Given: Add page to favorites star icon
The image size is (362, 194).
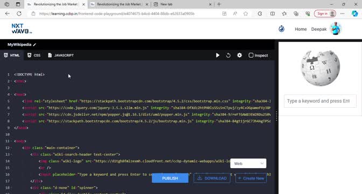Looking at the screenshot, I should (246, 13).
